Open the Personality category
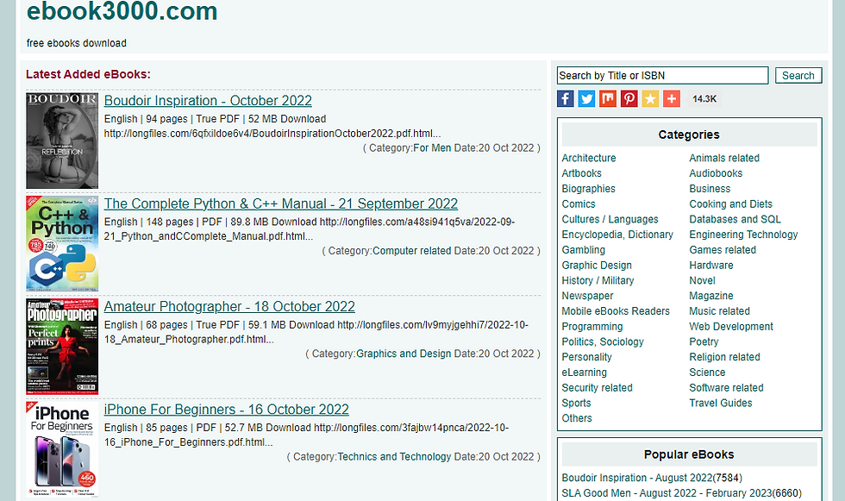845x501 pixels. point(587,357)
